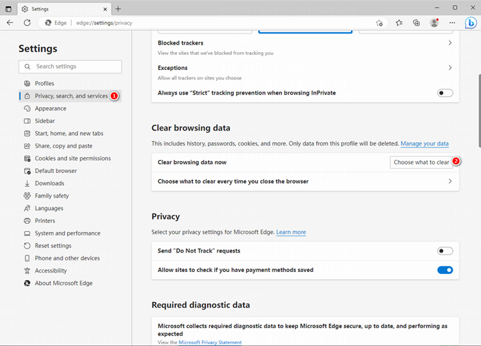Click the Search settings magnifier icon

pyautogui.click(x=28, y=67)
